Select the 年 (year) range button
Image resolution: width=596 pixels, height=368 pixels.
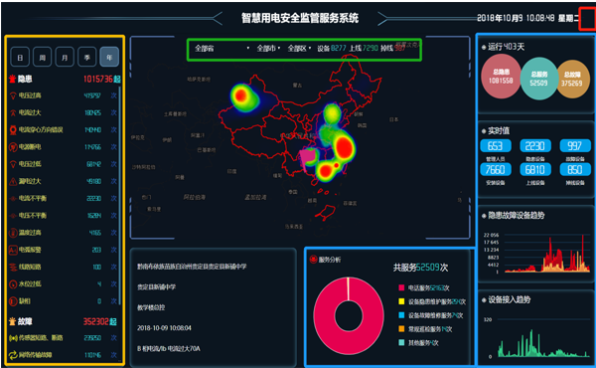(109, 58)
